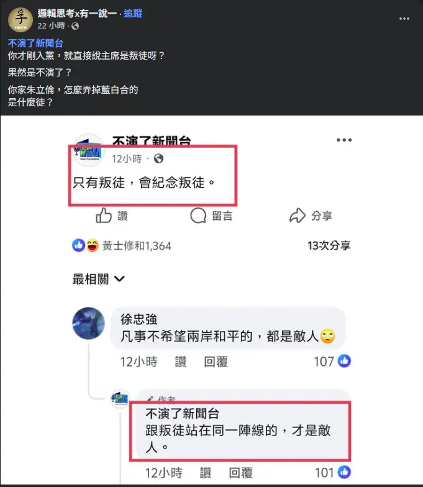Click 回覆 under 不演了新聞台's reply
The height and width of the screenshot is (487, 423).
[241, 473]
